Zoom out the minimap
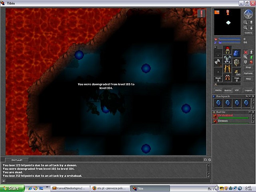Image resolution: width=256 pixels, height=192 pixels. click(245, 22)
